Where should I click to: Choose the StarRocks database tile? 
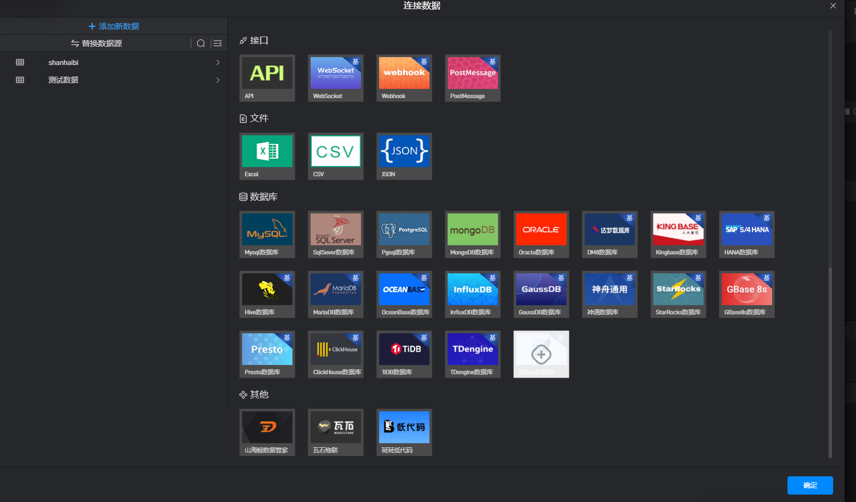pyautogui.click(x=678, y=294)
